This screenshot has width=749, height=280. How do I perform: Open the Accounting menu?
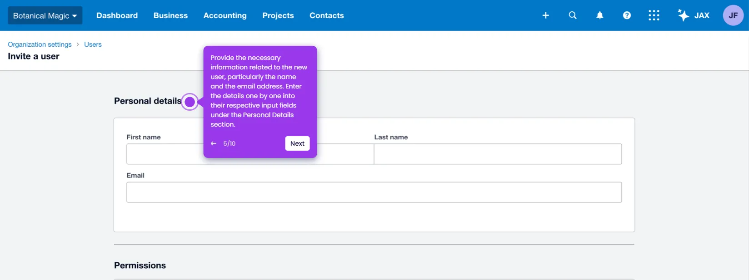pyautogui.click(x=225, y=15)
